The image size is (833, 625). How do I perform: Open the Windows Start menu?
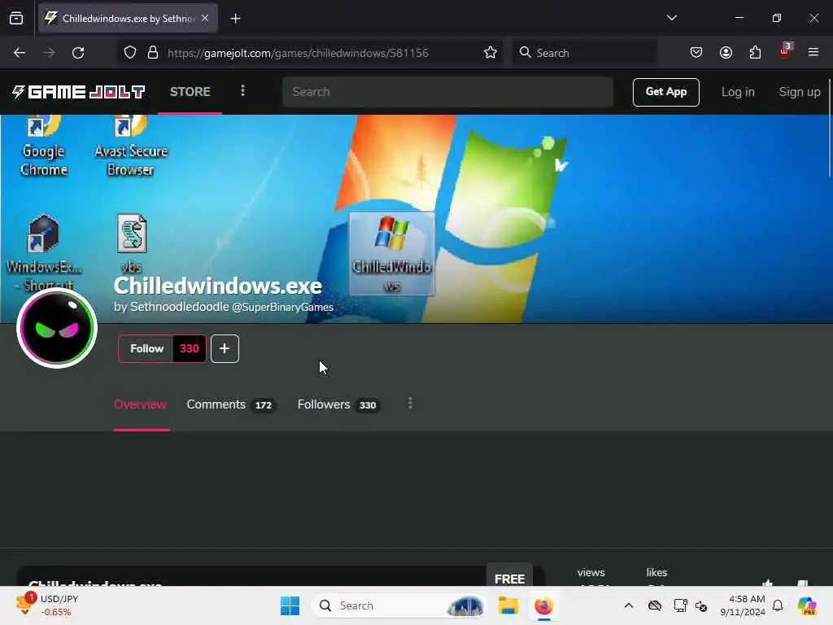click(290, 605)
